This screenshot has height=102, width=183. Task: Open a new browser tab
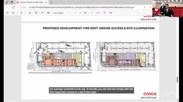(51, 2)
